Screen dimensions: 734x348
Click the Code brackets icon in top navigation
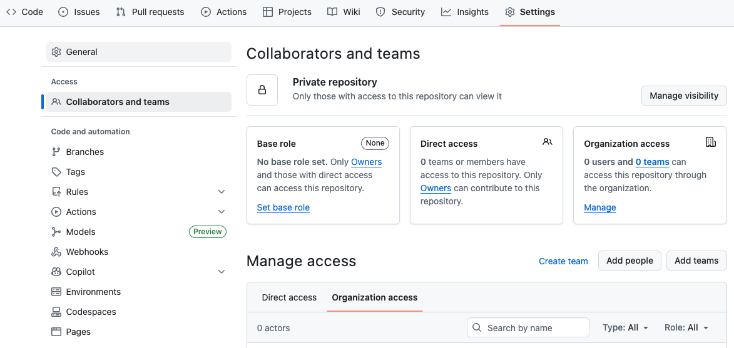[x=11, y=12]
